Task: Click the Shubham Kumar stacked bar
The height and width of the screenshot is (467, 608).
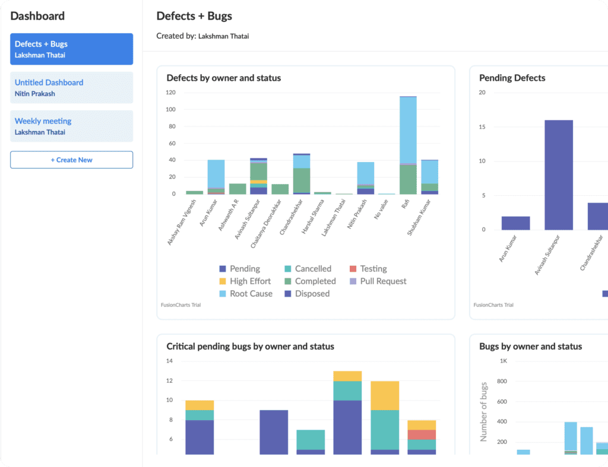Action: [430, 177]
